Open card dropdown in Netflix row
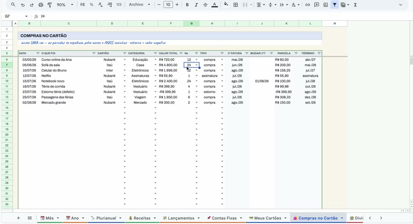Screen dimensions: 413x224 click(124, 76)
